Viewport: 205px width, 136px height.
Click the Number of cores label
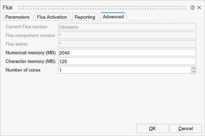(x=23, y=70)
